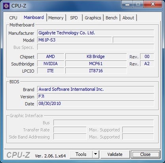Click the BIOS Version field F7i
This screenshot has height=163, width=165.
pos(95,96)
